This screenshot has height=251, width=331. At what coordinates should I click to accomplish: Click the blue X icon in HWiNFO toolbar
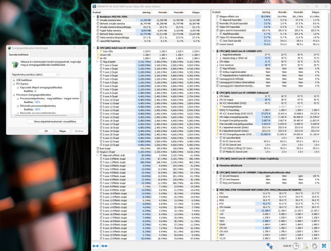click(x=324, y=246)
